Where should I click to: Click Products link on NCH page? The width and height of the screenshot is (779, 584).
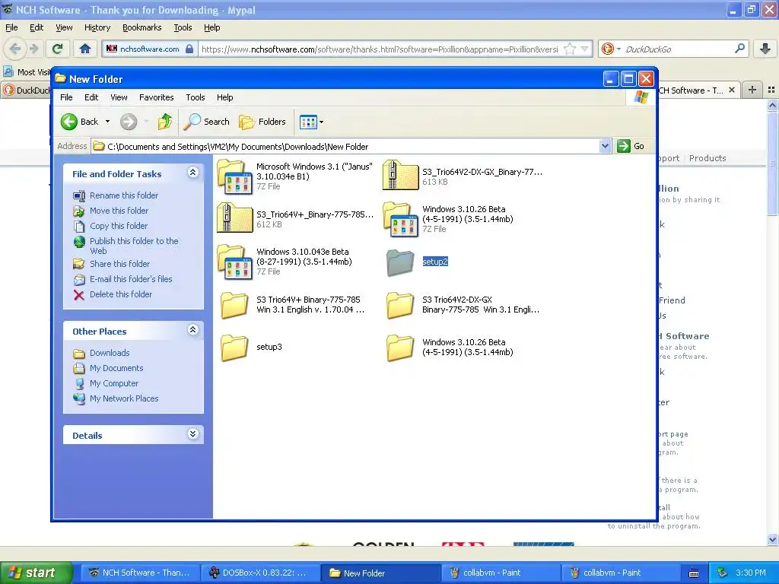[707, 158]
